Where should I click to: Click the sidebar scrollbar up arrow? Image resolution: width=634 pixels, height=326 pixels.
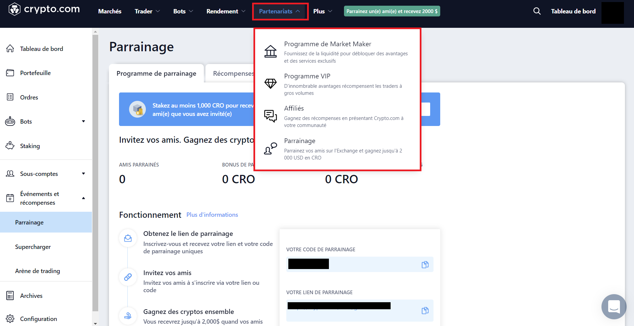[x=95, y=32]
